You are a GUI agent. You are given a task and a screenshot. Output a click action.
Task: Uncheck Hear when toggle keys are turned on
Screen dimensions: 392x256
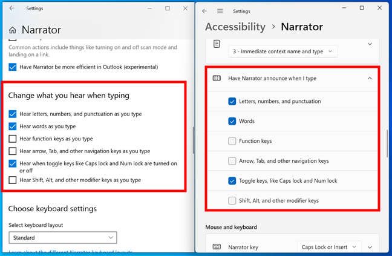13,163
